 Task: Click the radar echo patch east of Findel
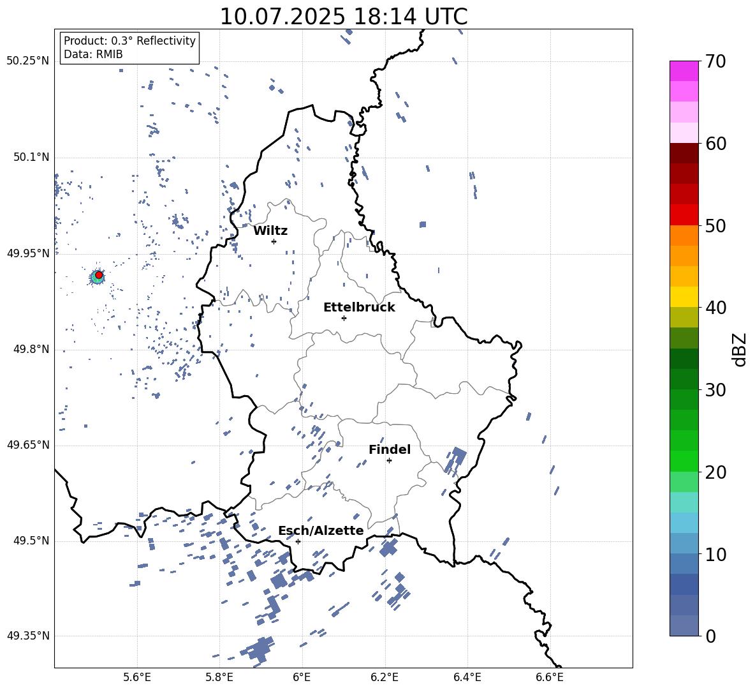pos(455,461)
